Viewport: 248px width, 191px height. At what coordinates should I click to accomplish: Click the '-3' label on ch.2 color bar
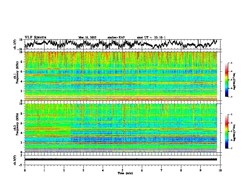click(231, 115)
